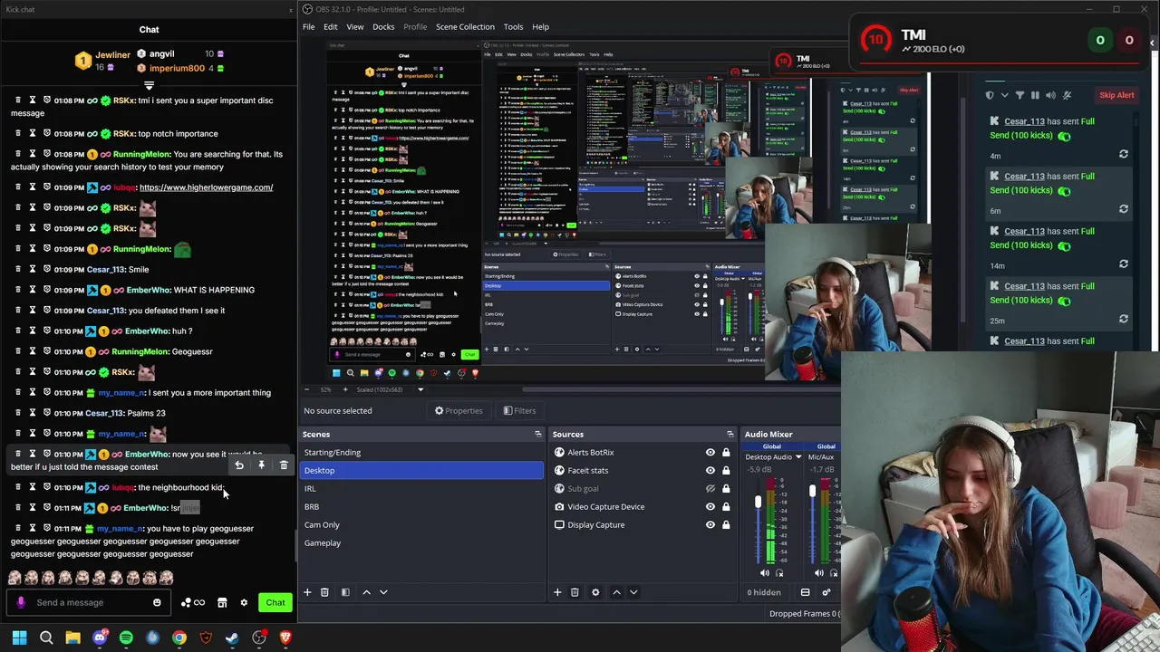Hide the Alerts BotRix source
1160x652 pixels.
click(710, 453)
